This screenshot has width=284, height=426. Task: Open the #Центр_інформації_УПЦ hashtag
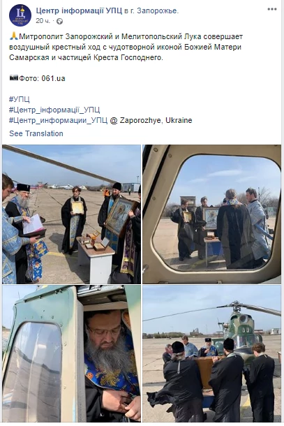(54, 110)
